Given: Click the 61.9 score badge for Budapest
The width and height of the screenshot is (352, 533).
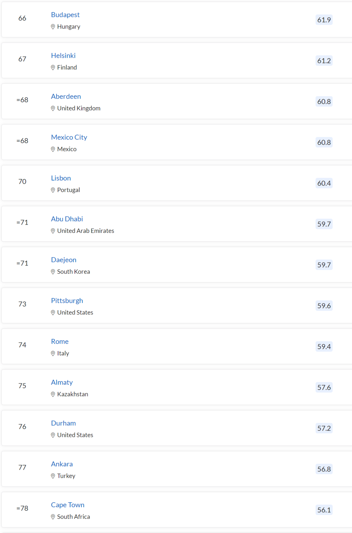Looking at the screenshot, I should pyautogui.click(x=324, y=20).
